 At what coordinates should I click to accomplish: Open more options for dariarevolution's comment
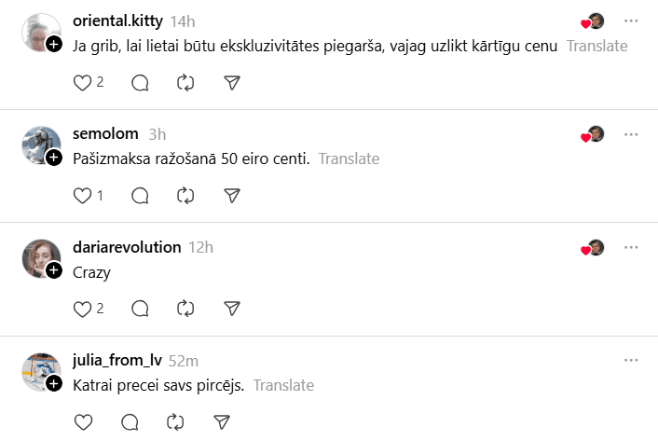coord(631,247)
